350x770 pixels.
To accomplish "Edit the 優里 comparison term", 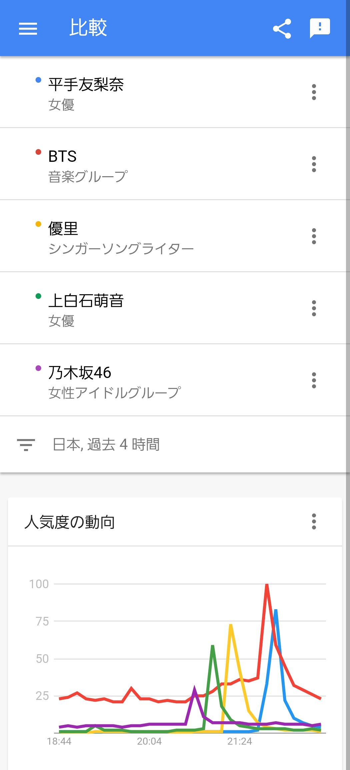I will click(x=63, y=229).
